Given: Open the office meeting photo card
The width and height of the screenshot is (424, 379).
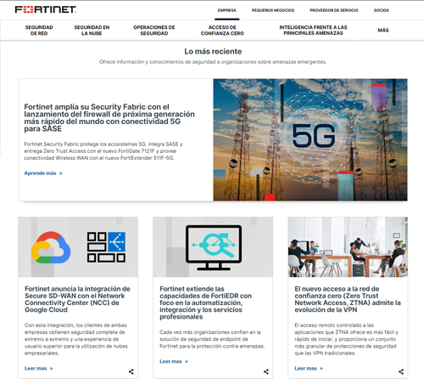Looking at the screenshot, I should 348,246.
